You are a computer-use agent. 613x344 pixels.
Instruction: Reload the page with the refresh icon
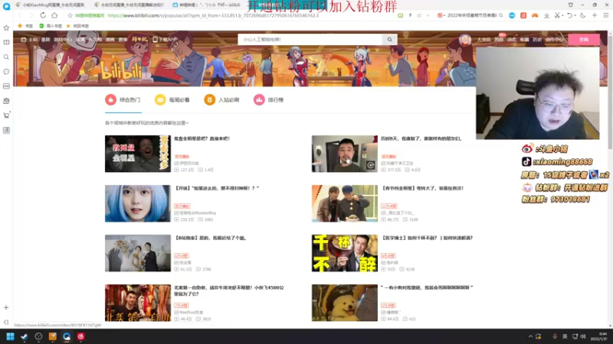(x=43, y=15)
